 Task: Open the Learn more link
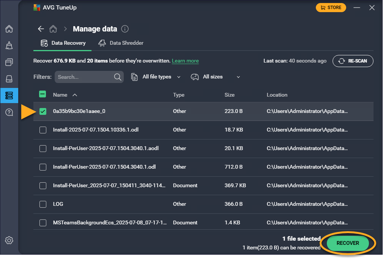click(185, 61)
